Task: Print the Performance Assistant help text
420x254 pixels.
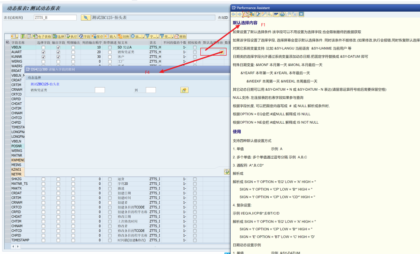Action: point(282,14)
